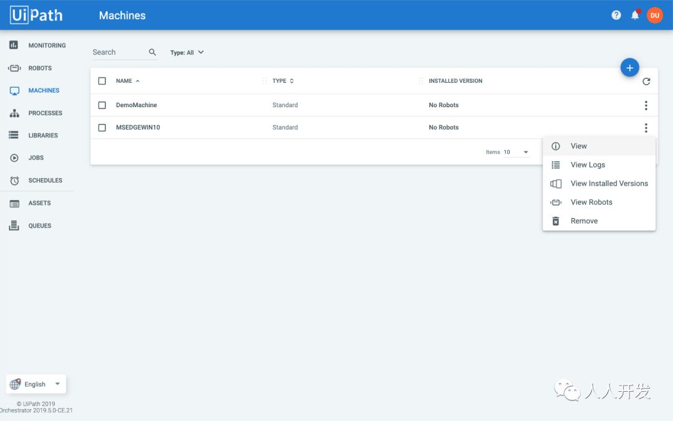Open help via question mark icon
Viewport: 673px width, 421px height.
click(x=616, y=16)
